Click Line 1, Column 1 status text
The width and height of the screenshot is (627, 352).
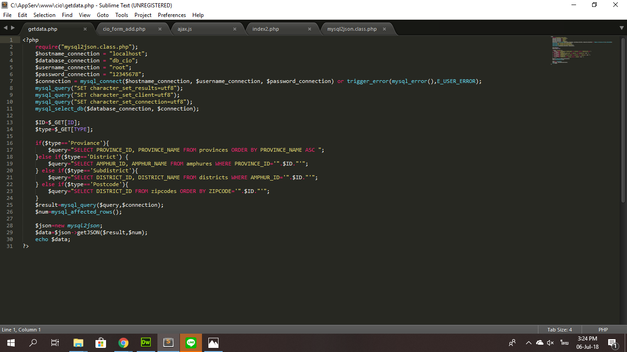tap(21, 330)
